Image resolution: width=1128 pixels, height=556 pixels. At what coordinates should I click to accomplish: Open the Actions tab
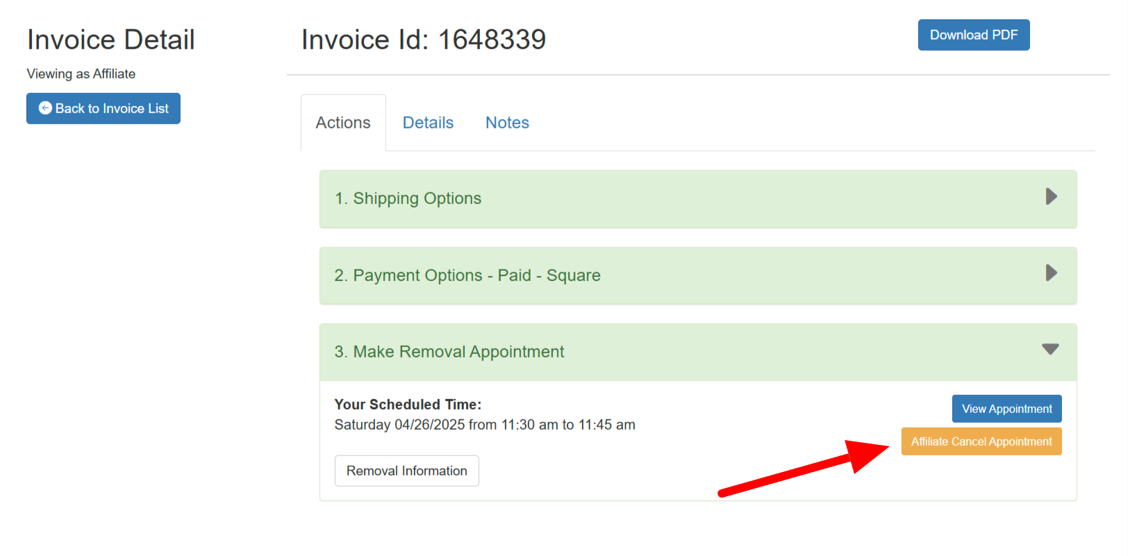[343, 123]
